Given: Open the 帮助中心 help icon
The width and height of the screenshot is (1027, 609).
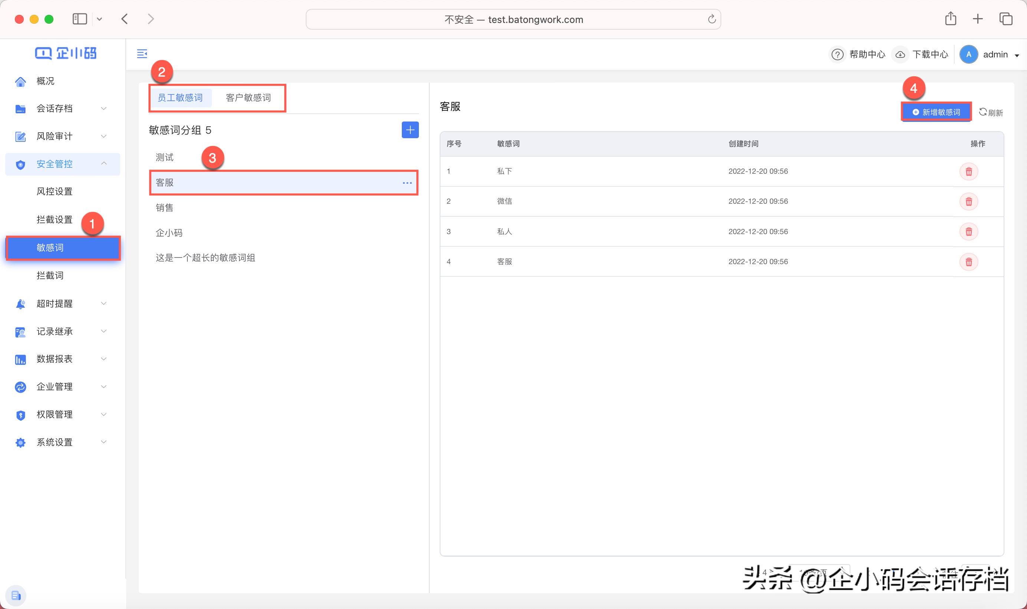Looking at the screenshot, I should [x=837, y=54].
